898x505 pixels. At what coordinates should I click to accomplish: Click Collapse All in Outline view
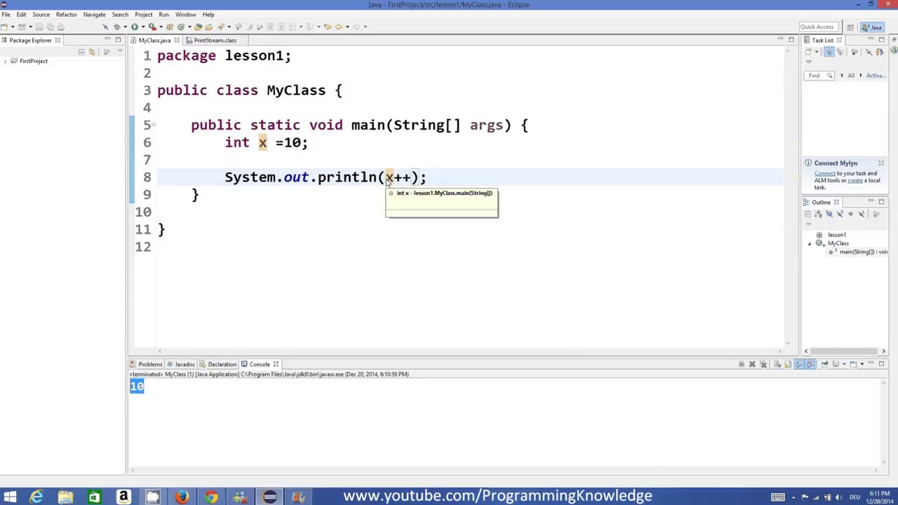pyautogui.click(x=807, y=214)
